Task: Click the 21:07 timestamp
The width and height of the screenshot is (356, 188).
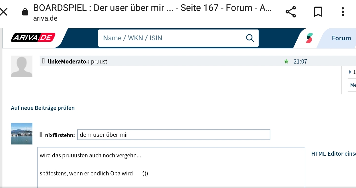Action: [x=300, y=61]
